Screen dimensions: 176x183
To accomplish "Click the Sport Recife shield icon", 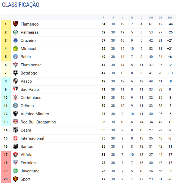I will click(x=15, y=179).
